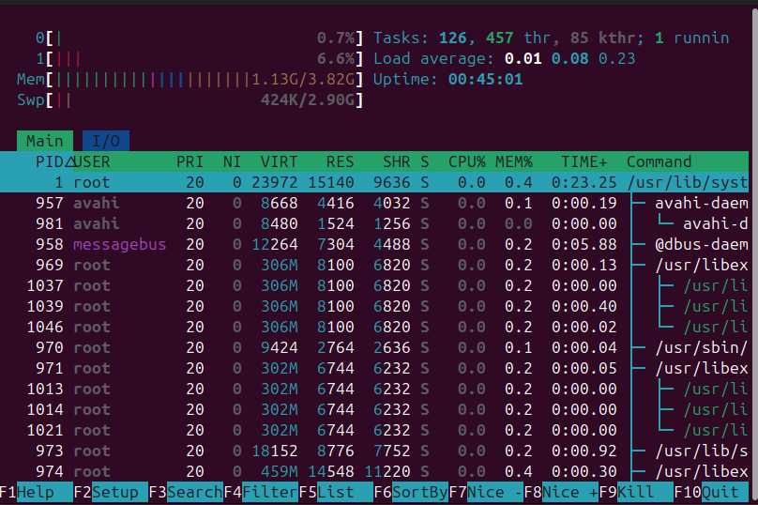Click the F1 Help button
This screenshot has width=758, height=505.
pyautogui.click(x=36, y=492)
